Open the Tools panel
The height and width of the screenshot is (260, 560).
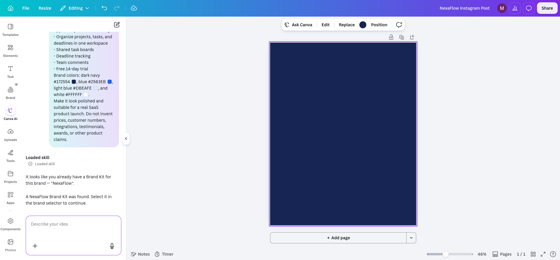click(x=10, y=156)
